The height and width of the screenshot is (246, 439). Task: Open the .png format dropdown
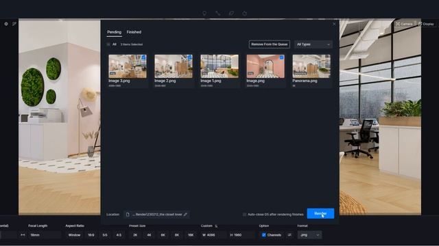309,235
